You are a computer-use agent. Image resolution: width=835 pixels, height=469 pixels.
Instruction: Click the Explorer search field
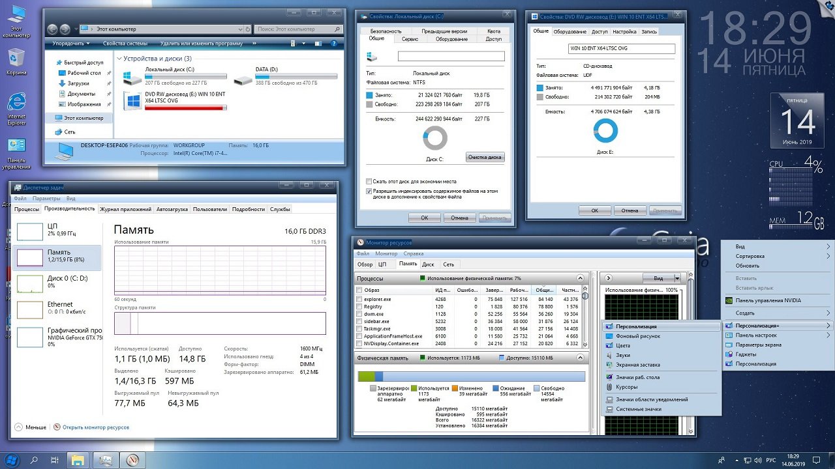coord(294,29)
